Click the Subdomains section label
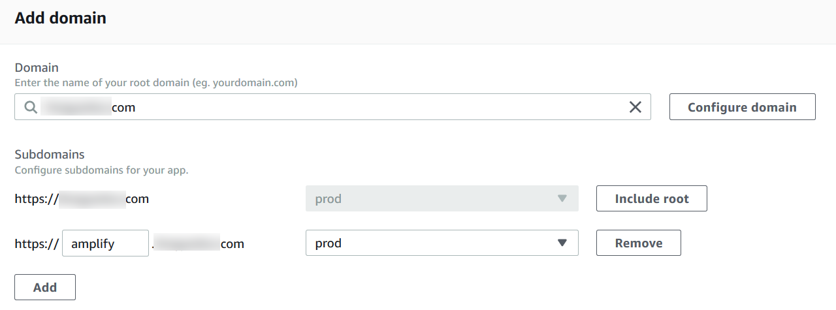Viewport: 836px width, 310px height. tap(50, 155)
